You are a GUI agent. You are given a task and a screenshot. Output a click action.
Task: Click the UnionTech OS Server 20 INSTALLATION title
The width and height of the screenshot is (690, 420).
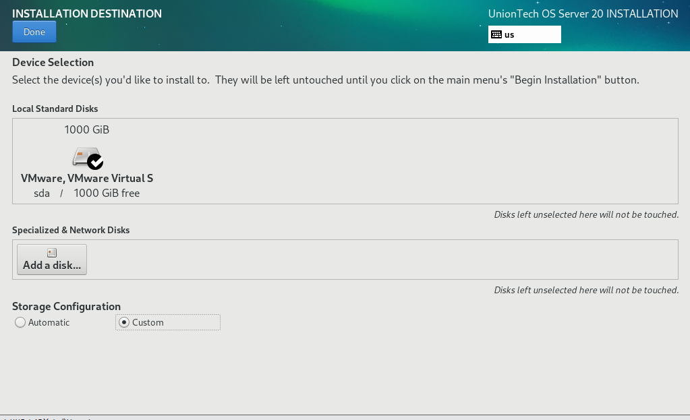pyautogui.click(x=583, y=13)
